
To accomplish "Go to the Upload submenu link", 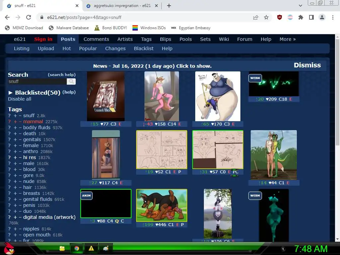I will (46, 48).
